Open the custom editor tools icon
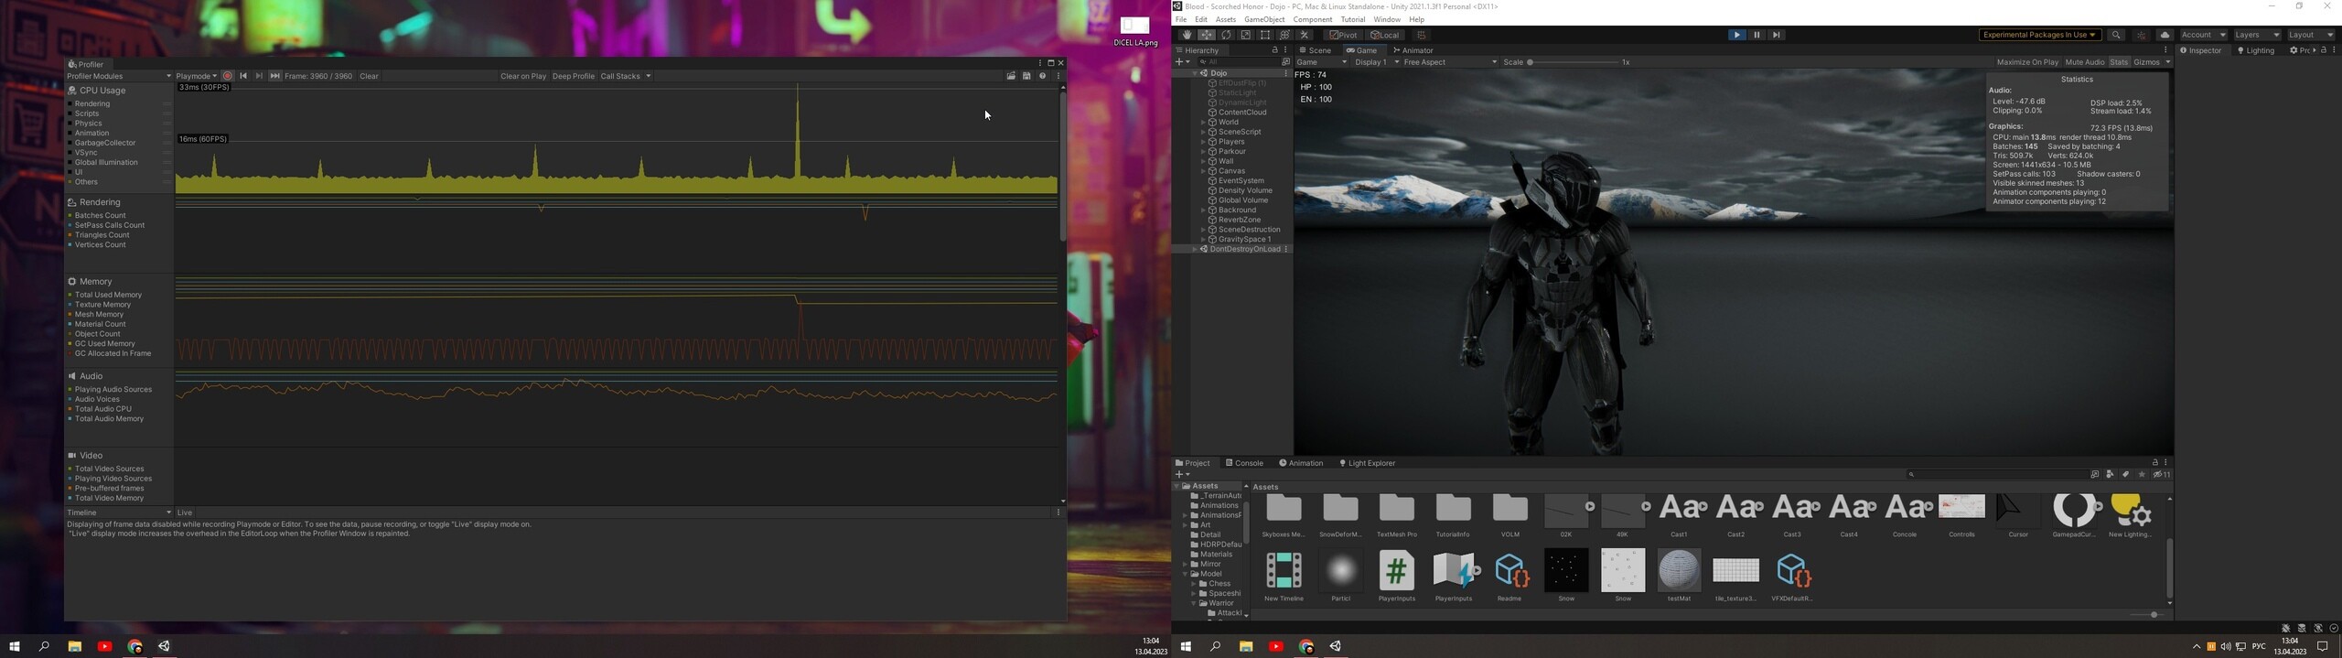2342x658 pixels. 1305,35
